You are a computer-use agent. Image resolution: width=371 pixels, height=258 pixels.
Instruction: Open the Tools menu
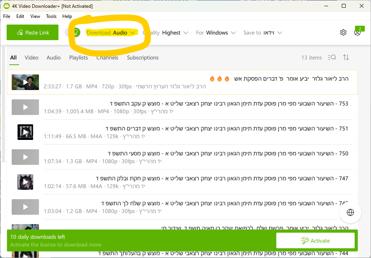51,16
